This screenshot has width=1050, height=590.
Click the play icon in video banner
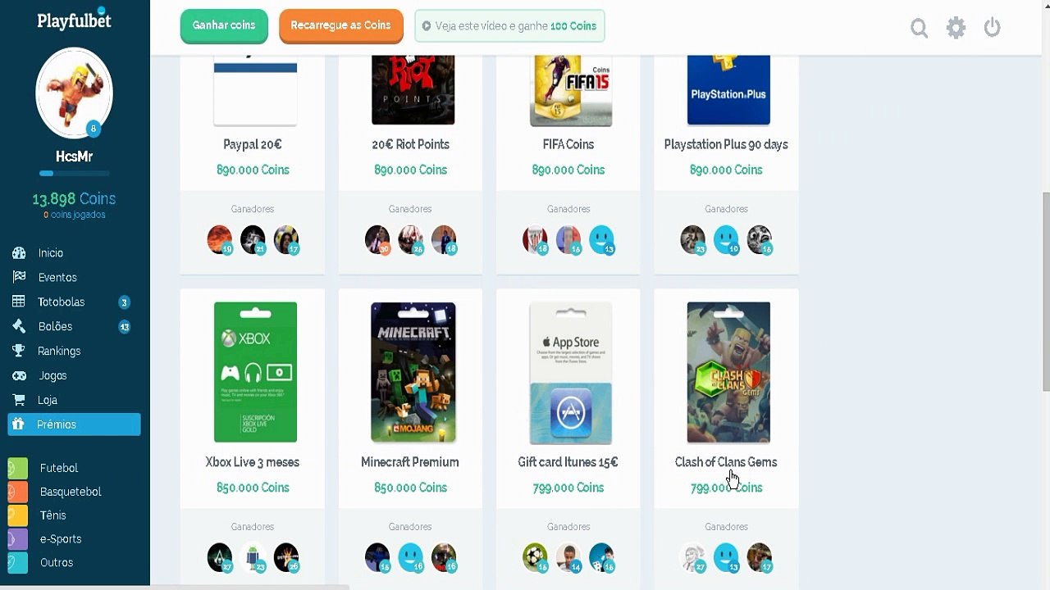click(426, 26)
